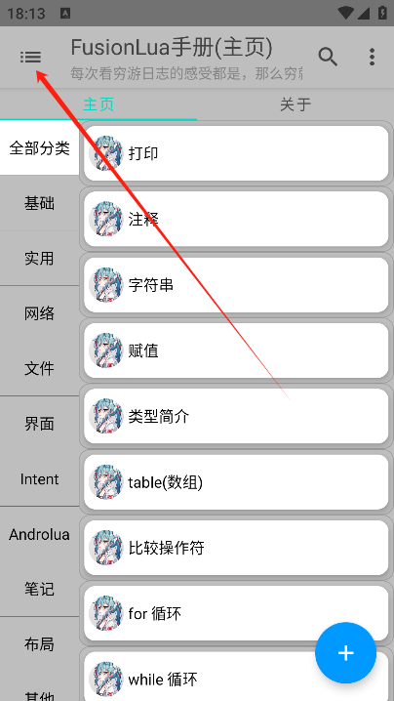Switch to the 关于 tab
This screenshot has height=701, width=394.
tap(295, 104)
